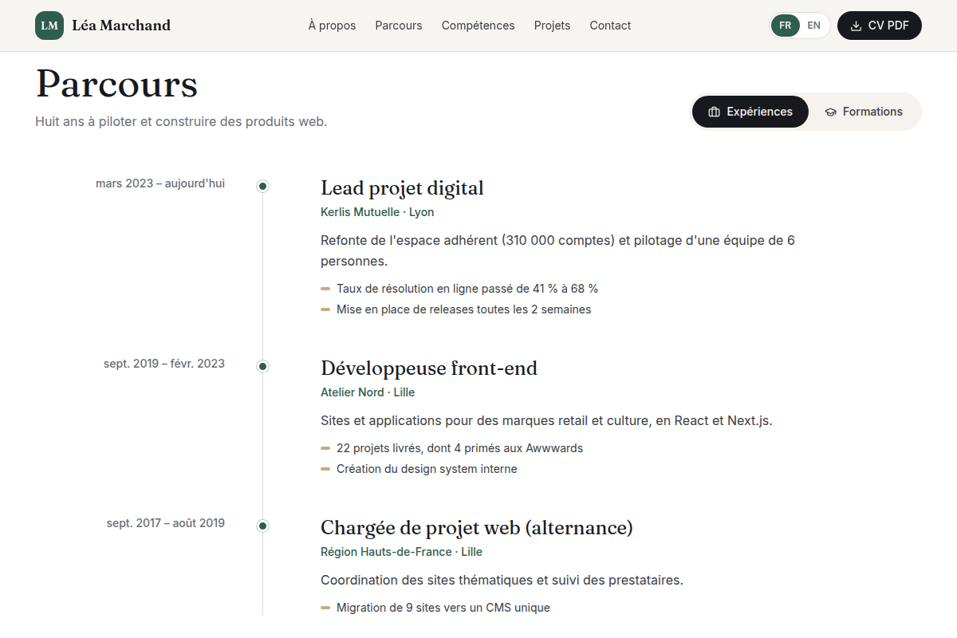957x638 pixels.
Task: Click the Coordination des sites thématiques description
Action: [x=502, y=580]
